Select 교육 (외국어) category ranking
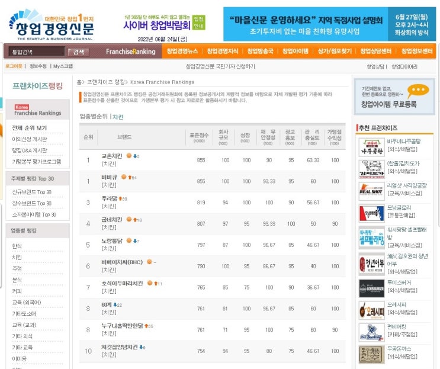440x369 pixels. coord(27,302)
